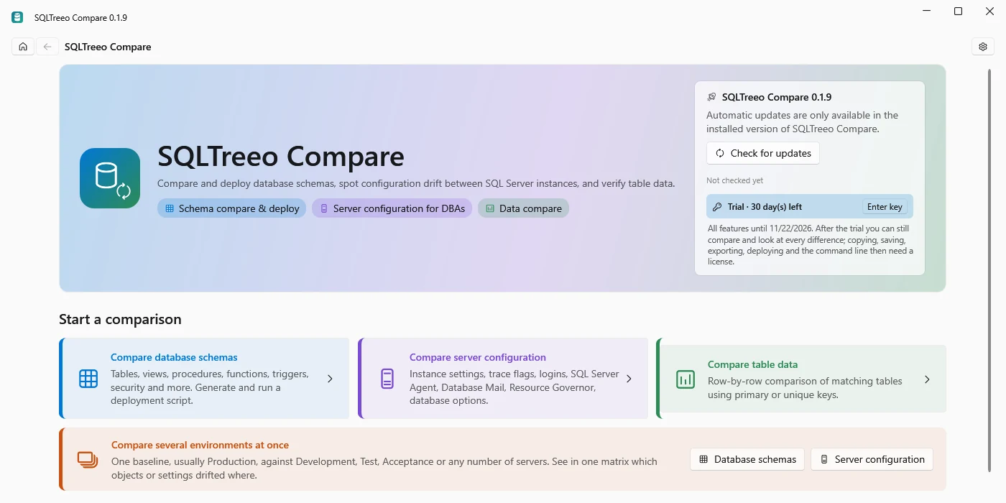The width and height of the screenshot is (1006, 503).
Task: Click the Check for updates button
Action: coord(763,153)
